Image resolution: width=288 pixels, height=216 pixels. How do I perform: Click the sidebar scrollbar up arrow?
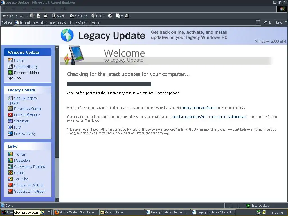[x=57, y=47]
